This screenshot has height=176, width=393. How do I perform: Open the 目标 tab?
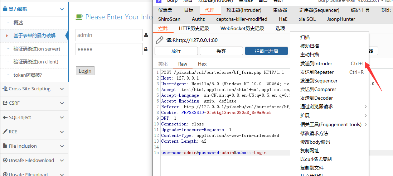pyautogui.click(x=189, y=10)
